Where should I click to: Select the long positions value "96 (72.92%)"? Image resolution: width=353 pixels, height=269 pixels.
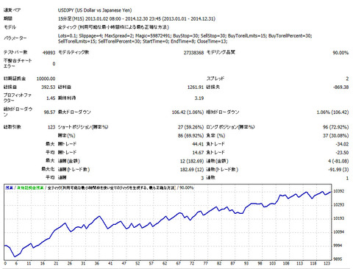[x=335, y=127]
